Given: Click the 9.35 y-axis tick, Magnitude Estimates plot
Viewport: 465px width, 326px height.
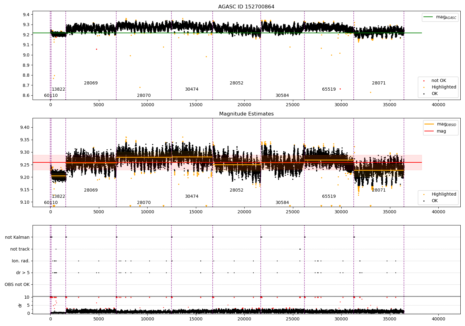Looking at the screenshot, I should click(25, 140).
